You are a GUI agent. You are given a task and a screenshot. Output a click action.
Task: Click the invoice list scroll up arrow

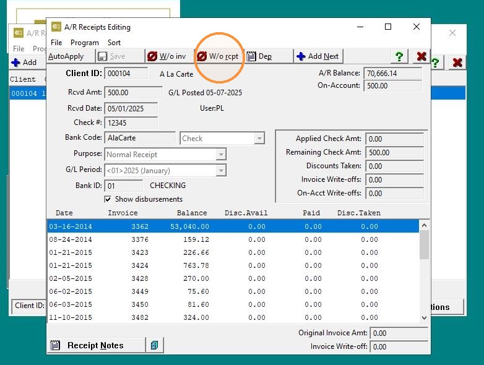coord(424,226)
